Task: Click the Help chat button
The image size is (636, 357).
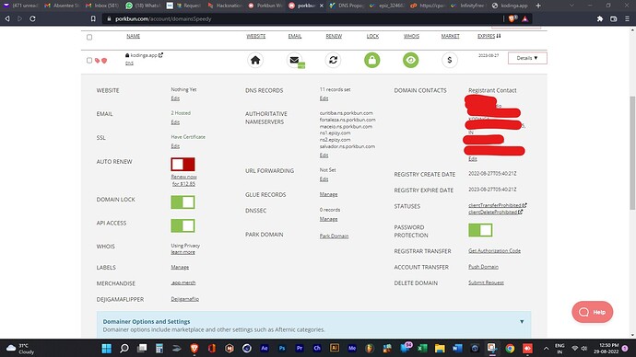Action: coord(592,312)
